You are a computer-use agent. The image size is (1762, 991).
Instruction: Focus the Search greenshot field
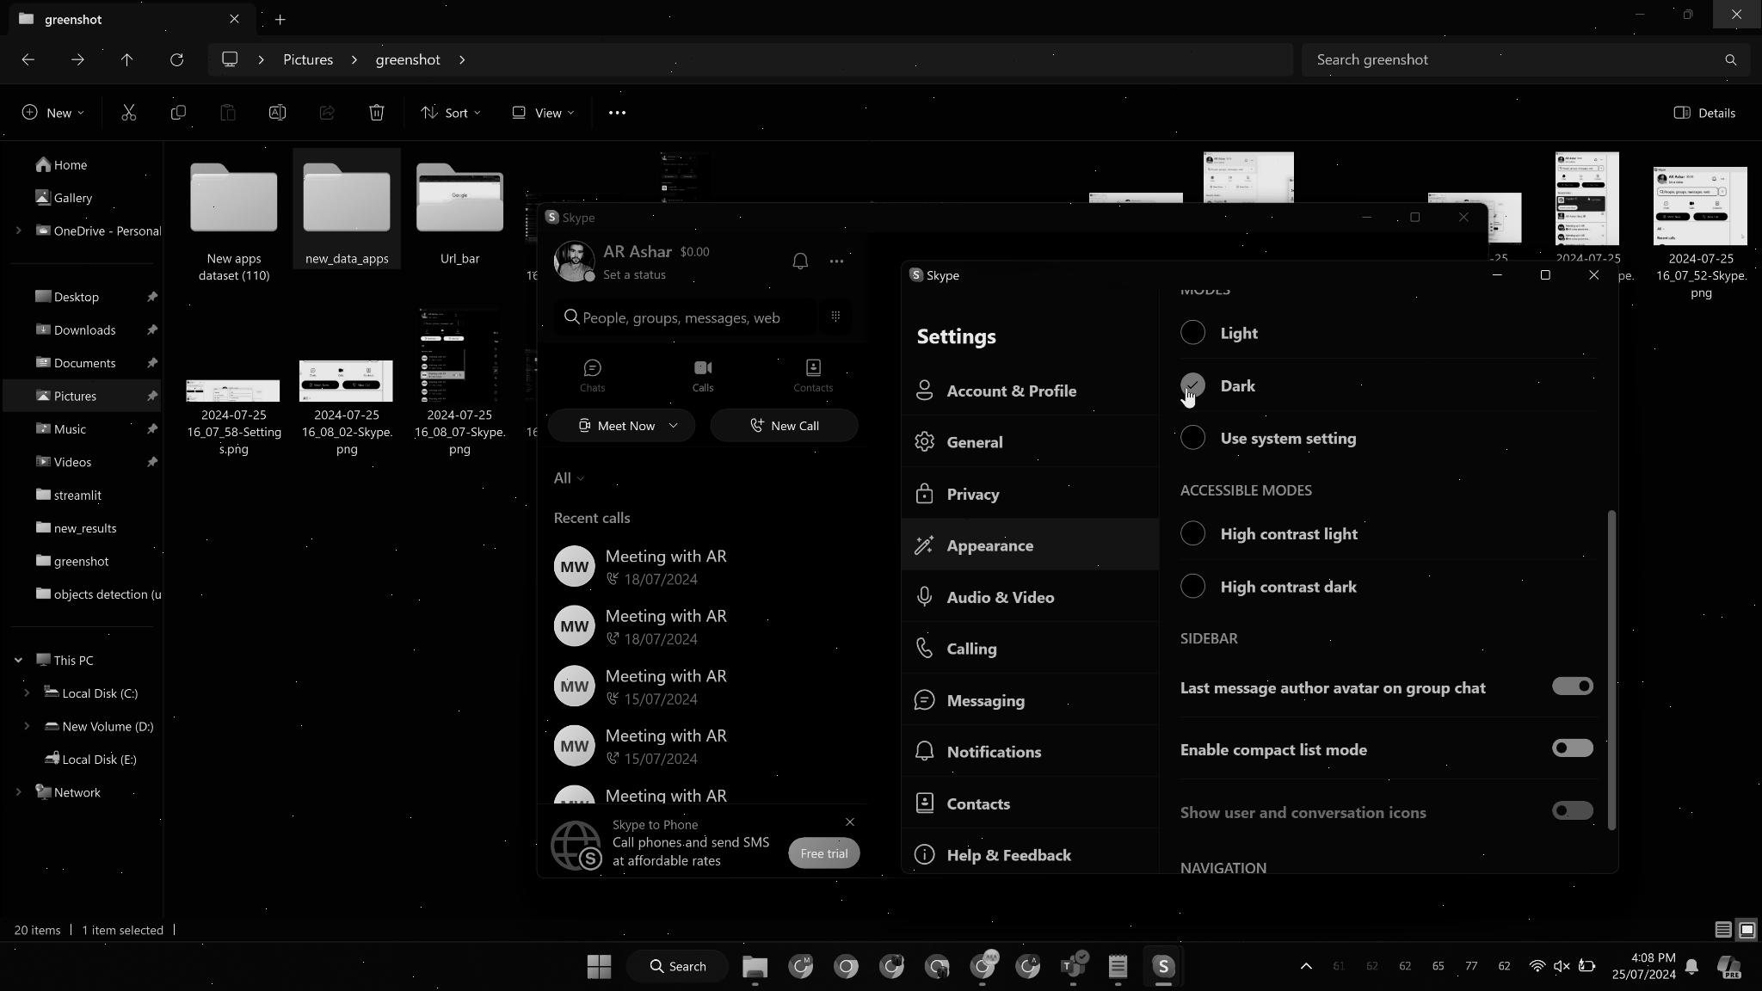click(x=1525, y=59)
